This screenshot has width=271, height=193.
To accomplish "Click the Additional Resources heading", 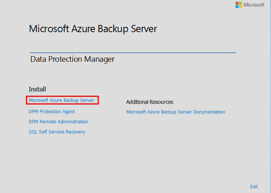I will (150, 102).
